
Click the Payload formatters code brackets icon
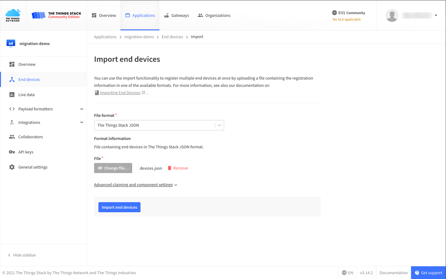[12, 109]
